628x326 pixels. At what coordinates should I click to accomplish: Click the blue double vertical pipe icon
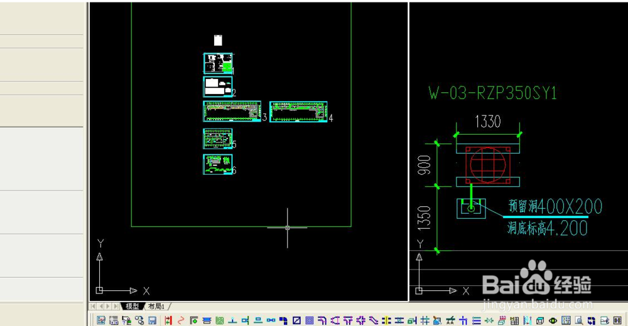click(x=528, y=320)
